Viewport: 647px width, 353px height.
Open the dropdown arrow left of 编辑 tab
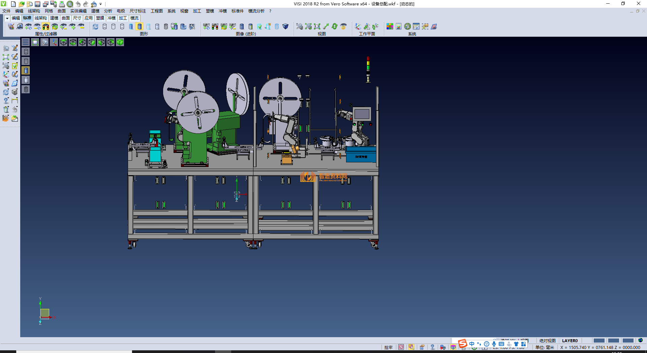click(x=7, y=18)
